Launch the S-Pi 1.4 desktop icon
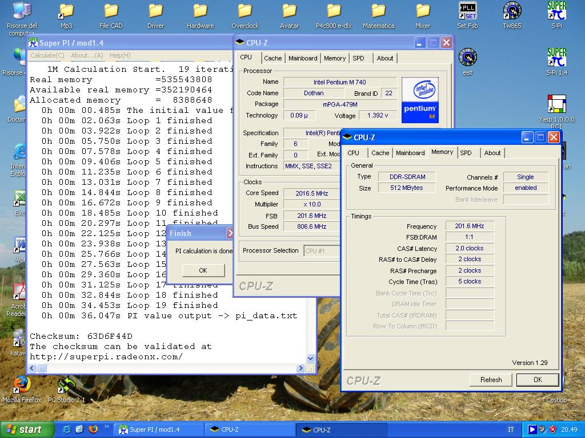Image resolution: width=585 pixels, height=438 pixels. click(556, 58)
